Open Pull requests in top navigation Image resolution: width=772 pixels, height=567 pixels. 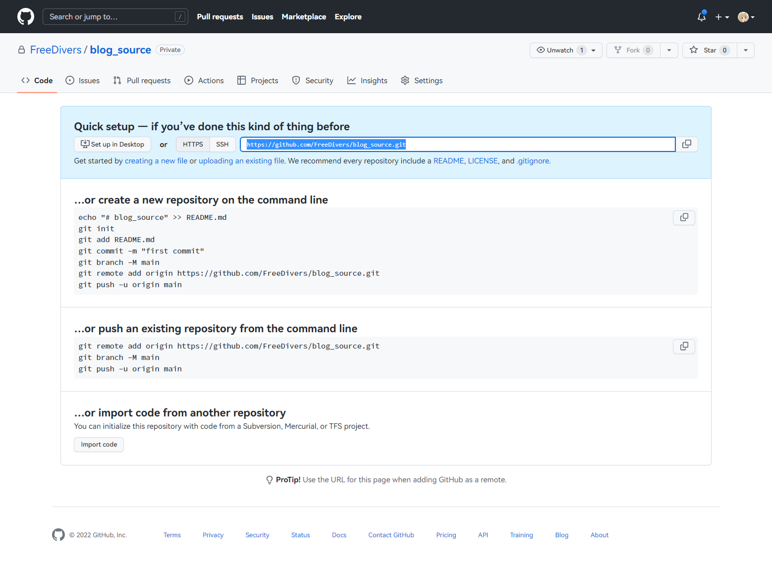[220, 16]
